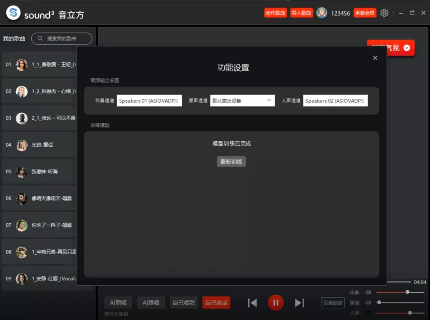
Task: Click the sound³ app logo icon
Action: pyautogui.click(x=13, y=13)
